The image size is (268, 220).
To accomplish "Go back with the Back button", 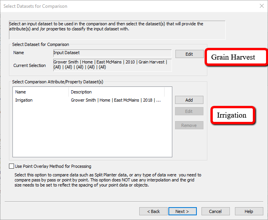I will click(153, 211).
